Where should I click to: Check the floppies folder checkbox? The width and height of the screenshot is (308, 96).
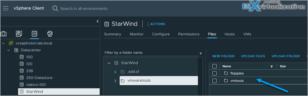215,73
